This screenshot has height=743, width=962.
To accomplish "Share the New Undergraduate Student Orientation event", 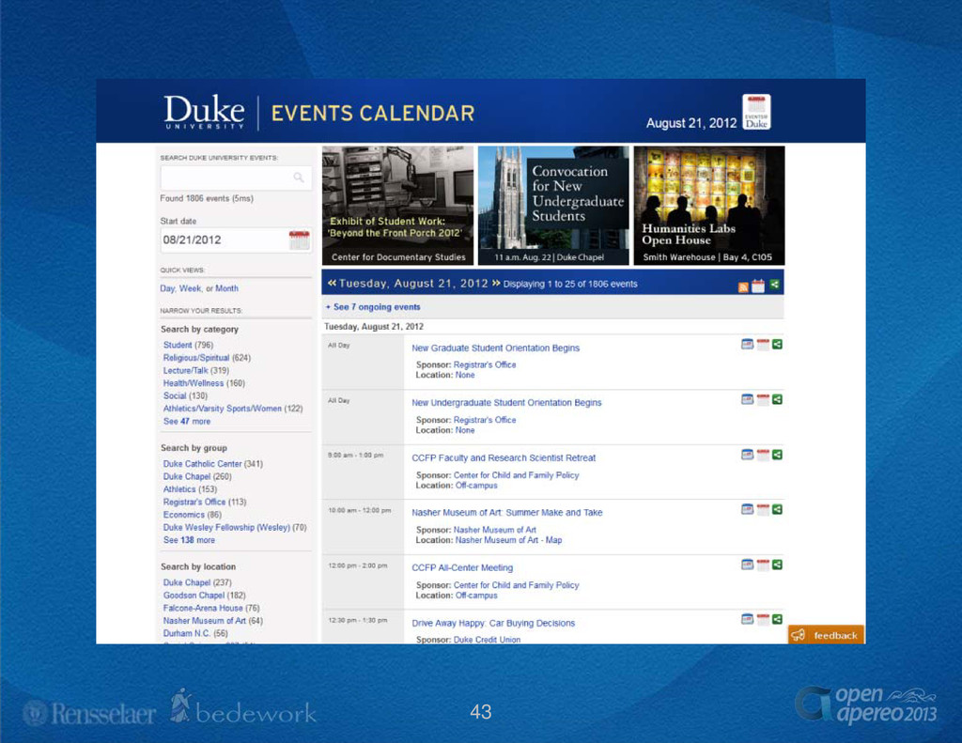I will pyautogui.click(x=777, y=399).
